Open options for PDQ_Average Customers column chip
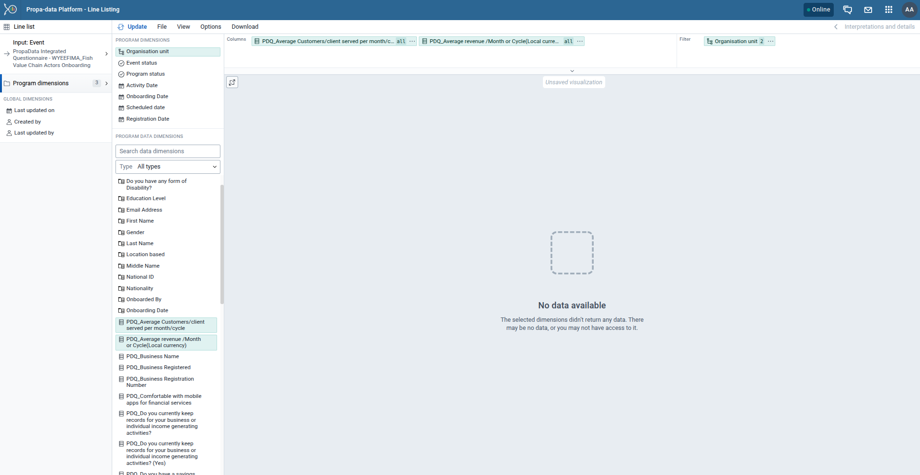 click(x=412, y=41)
